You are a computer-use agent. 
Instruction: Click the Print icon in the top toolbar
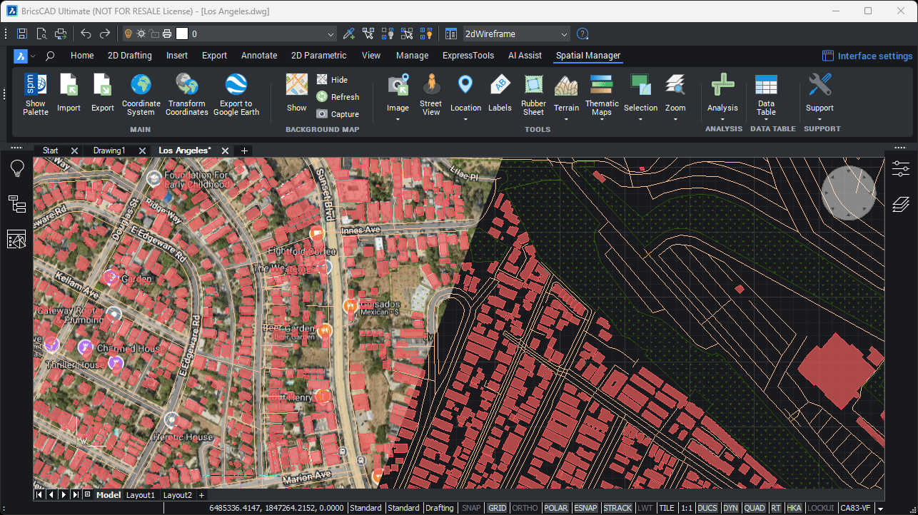pyautogui.click(x=61, y=34)
